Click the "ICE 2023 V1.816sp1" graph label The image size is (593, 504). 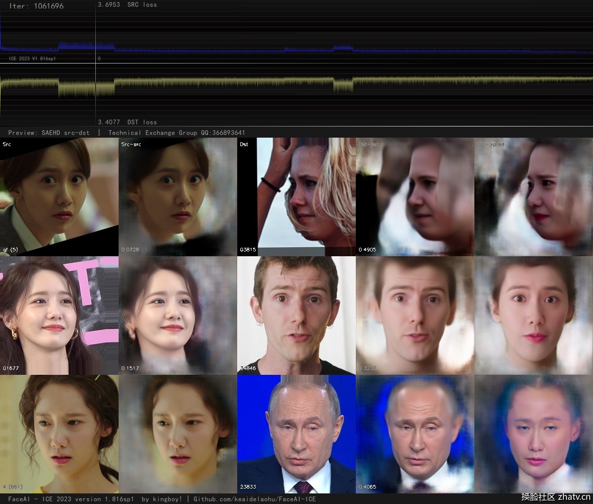(x=32, y=59)
